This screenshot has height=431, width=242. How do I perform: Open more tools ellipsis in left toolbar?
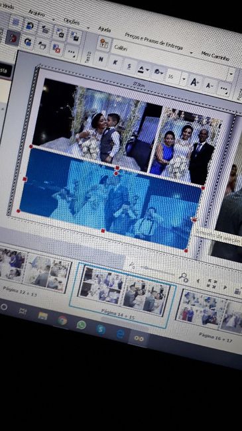(x=71, y=52)
